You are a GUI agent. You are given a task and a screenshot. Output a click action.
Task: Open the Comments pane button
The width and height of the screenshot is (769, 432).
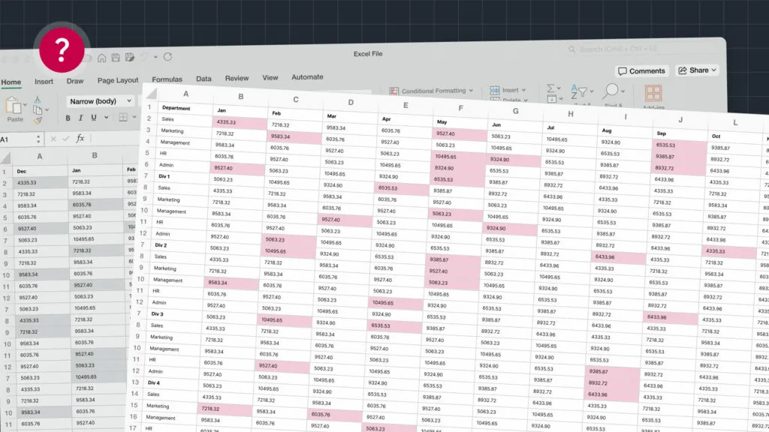click(641, 71)
